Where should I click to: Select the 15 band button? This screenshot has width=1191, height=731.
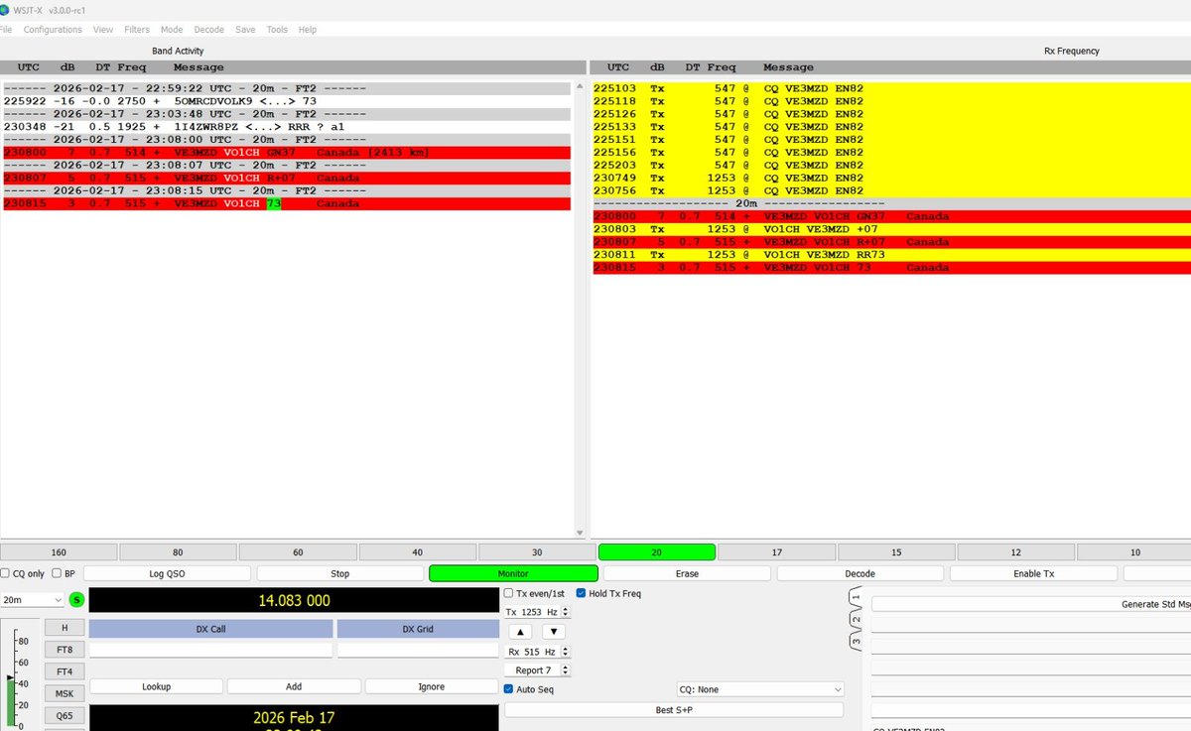(895, 552)
